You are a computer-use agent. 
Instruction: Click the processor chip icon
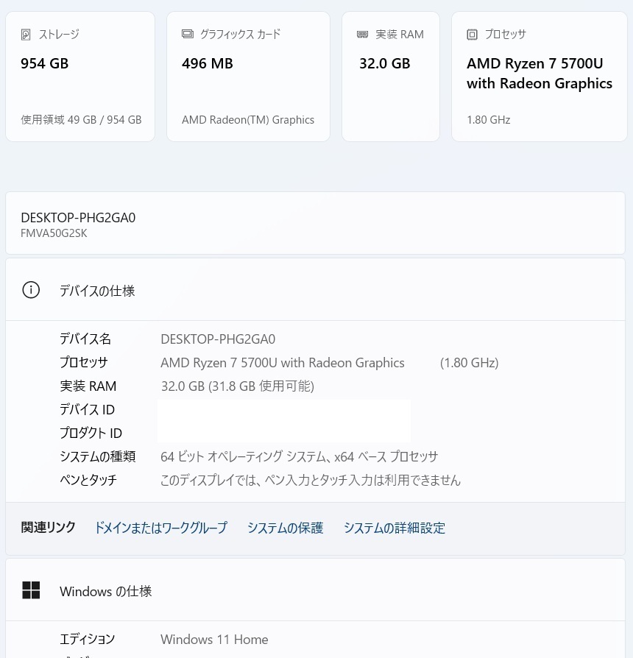click(x=473, y=35)
